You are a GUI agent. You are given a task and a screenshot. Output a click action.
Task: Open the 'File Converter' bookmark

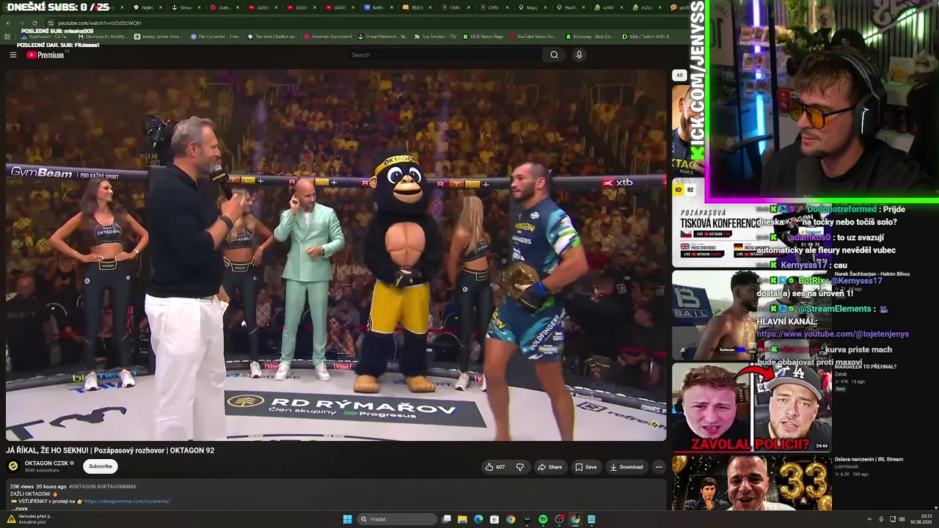(216, 36)
